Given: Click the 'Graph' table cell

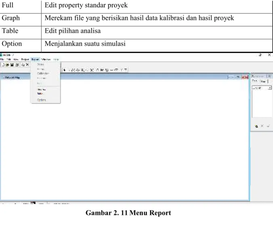Looking at the screenshot, I should click(21, 20).
